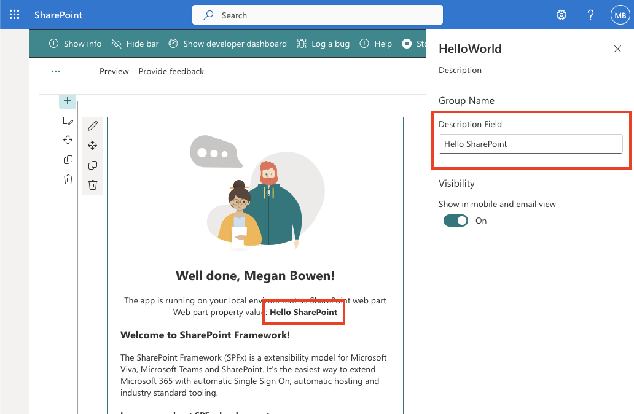Click the Preview command
This screenshot has width=634, height=414.
point(114,72)
